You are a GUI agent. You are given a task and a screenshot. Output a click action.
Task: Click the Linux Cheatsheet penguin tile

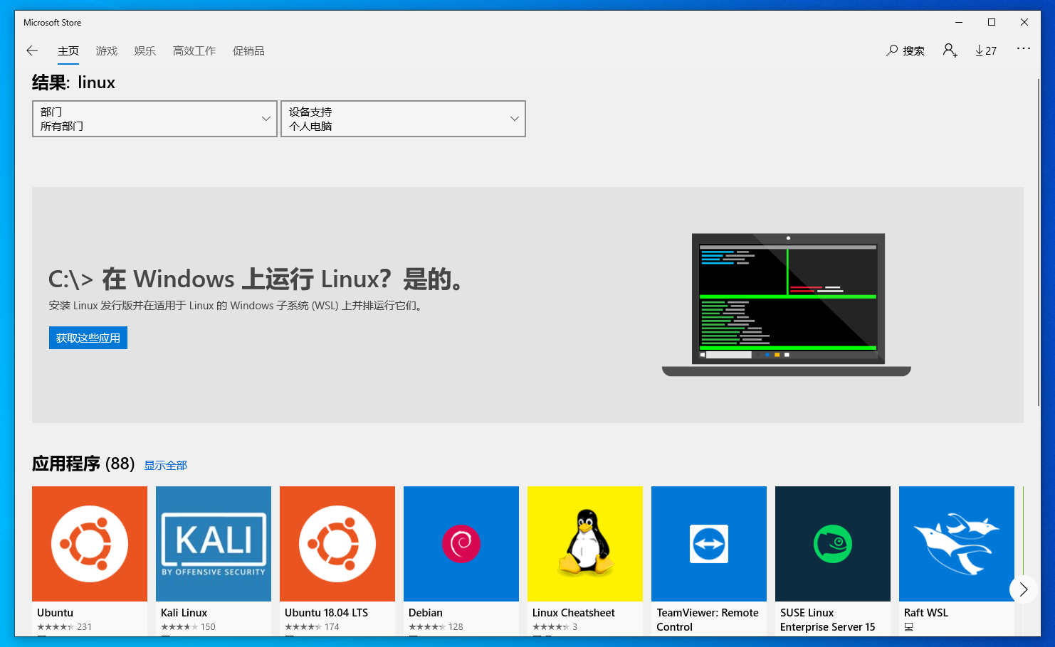(x=584, y=544)
